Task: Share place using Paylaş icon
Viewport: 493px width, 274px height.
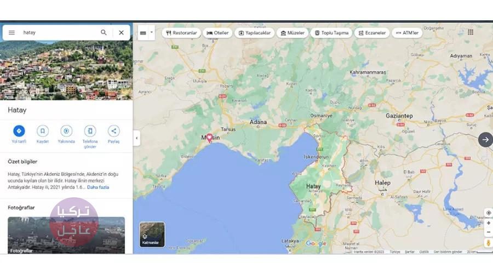Action: [113, 131]
